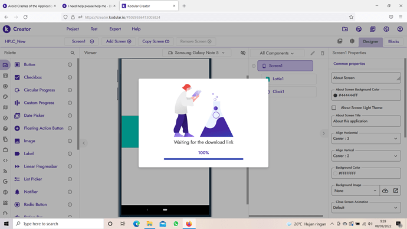Open the Project menu
The height and width of the screenshot is (229, 407).
pyautogui.click(x=73, y=29)
